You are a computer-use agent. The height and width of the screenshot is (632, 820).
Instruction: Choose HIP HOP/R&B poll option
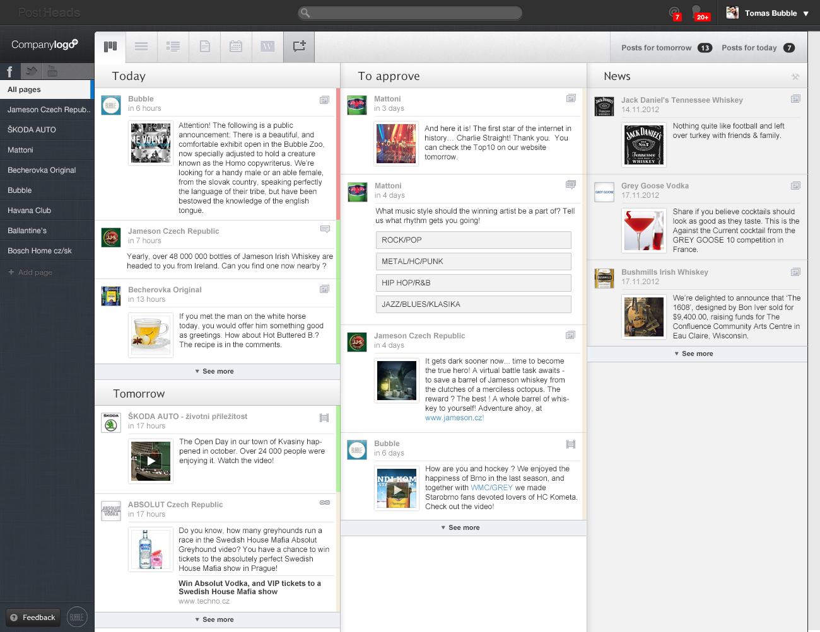coord(474,283)
